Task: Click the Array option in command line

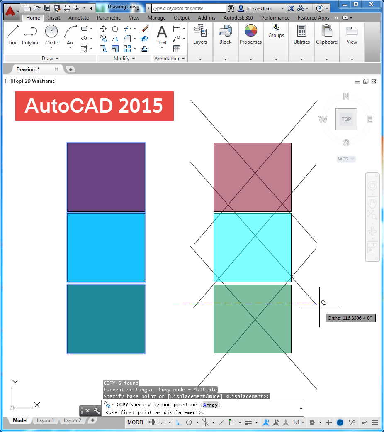Action: click(x=210, y=405)
